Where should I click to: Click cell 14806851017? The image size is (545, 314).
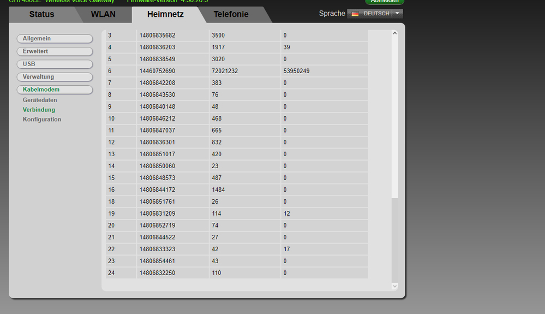point(173,154)
